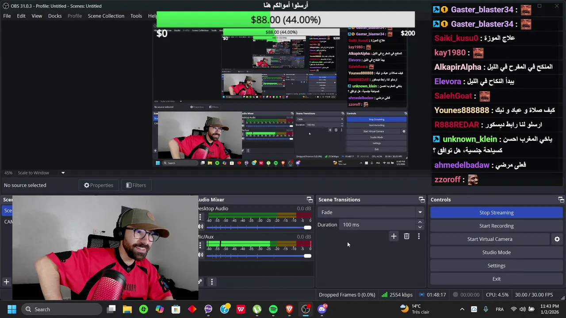Adjust Desktop Audio volume slider
This screenshot has width=566, height=318.
[259, 227]
